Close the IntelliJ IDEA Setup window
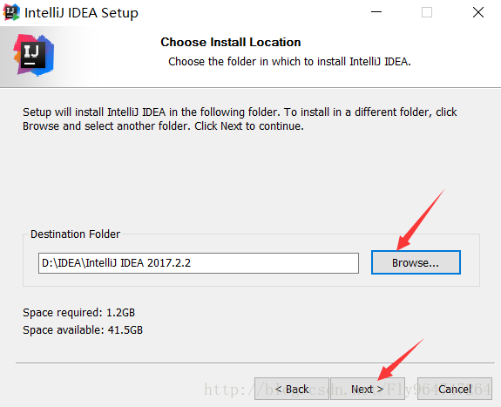The width and height of the screenshot is (501, 407). (478, 12)
